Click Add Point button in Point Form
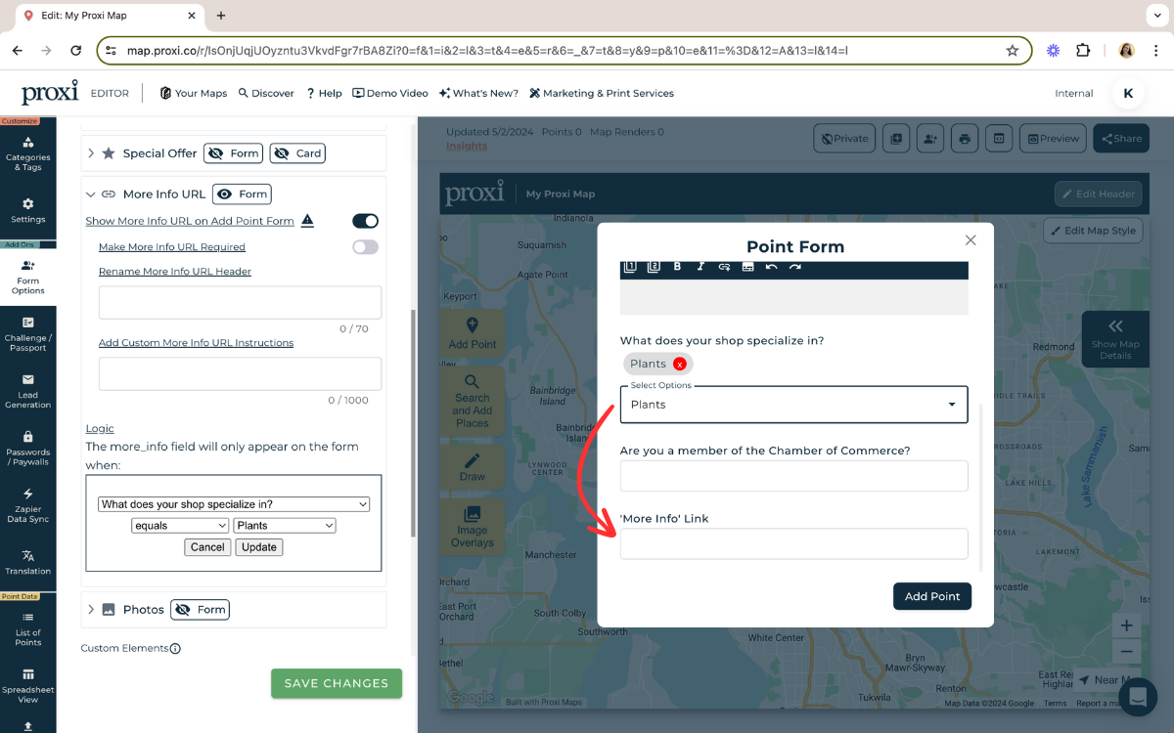 (x=932, y=596)
